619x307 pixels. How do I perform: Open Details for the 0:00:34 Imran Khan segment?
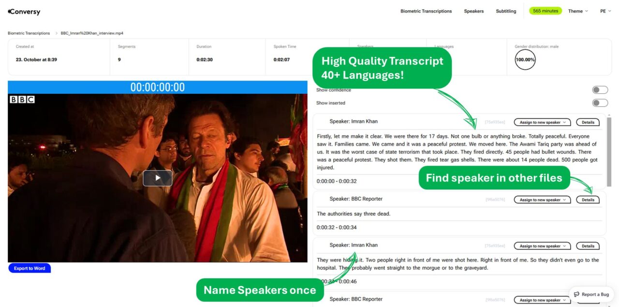[588, 246]
